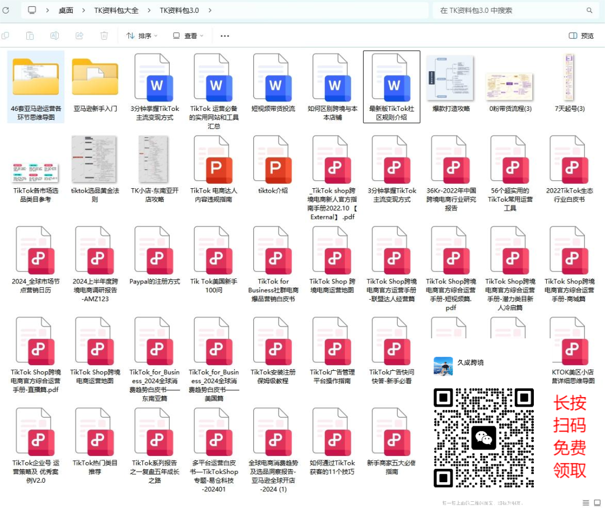Click the search magnifier icon

pyautogui.click(x=589, y=11)
